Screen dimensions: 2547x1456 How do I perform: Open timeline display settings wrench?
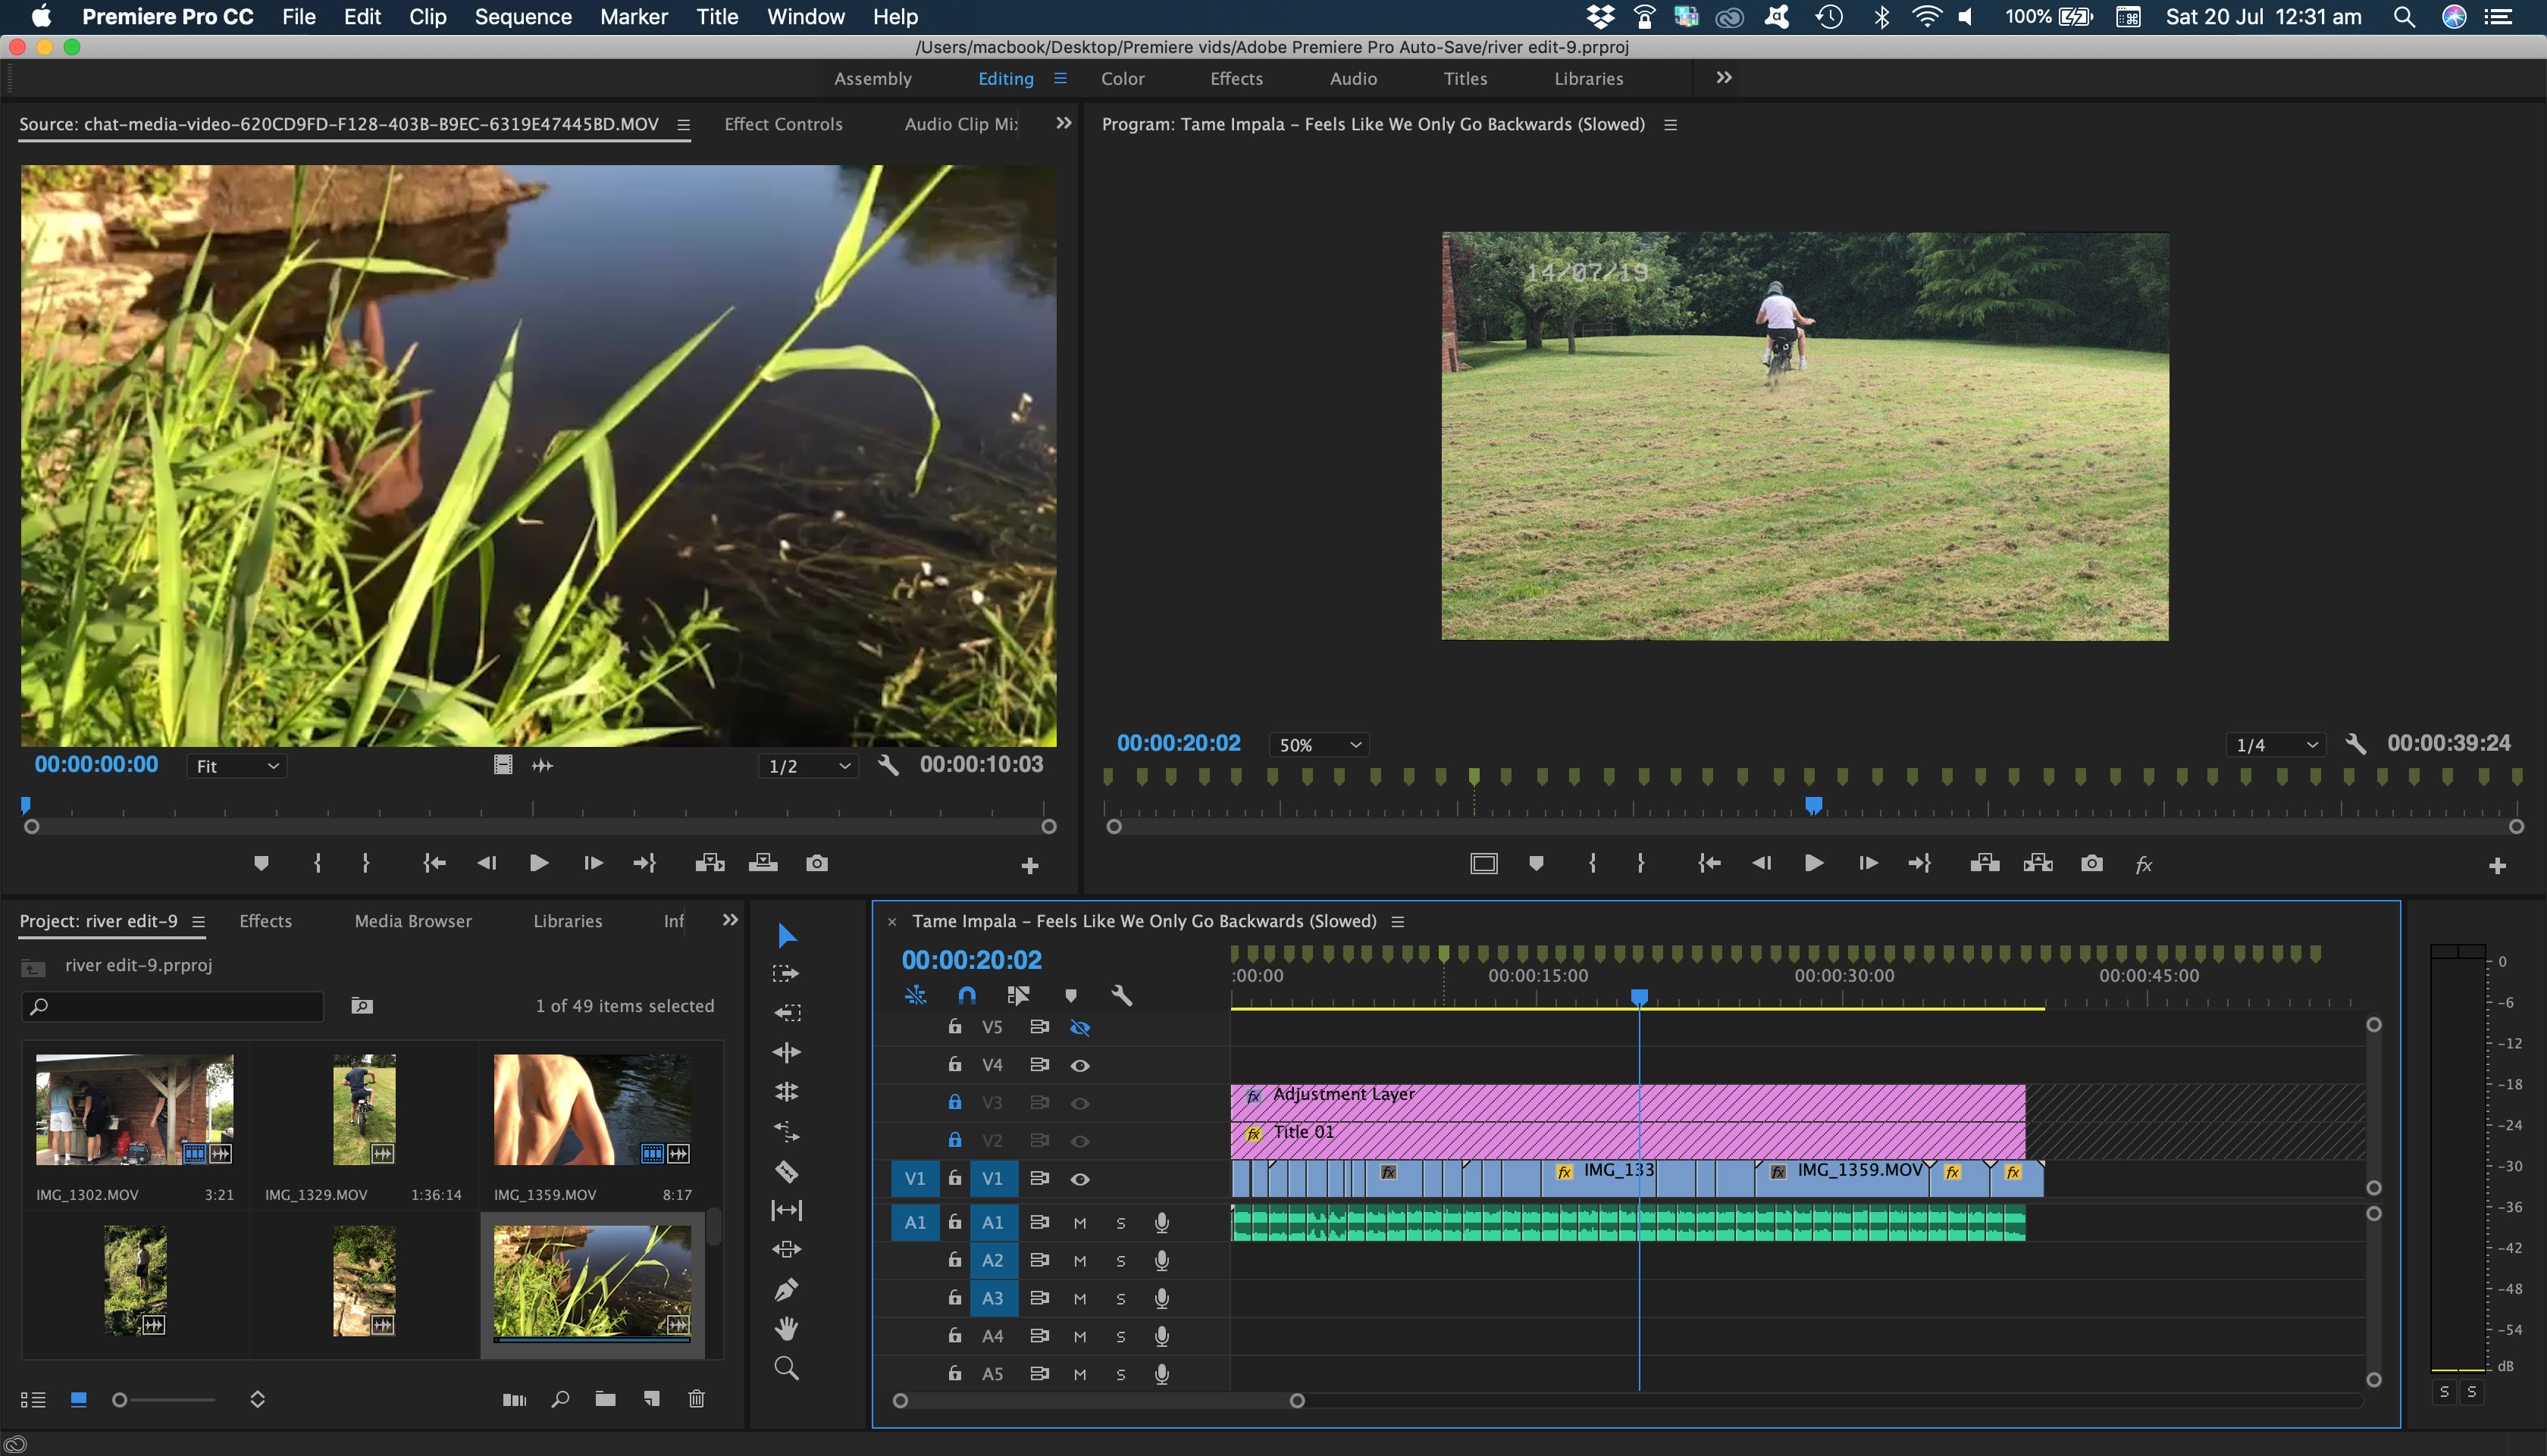[x=1121, y=995]
